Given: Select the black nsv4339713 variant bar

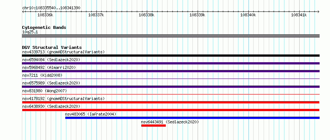Looking at the screenshot, I should [171, 56].
